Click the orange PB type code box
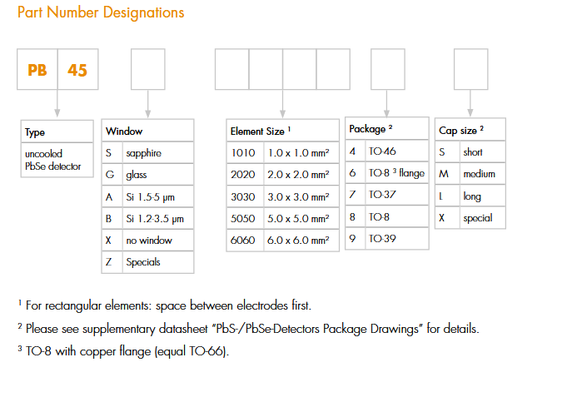 pos(37,70)
